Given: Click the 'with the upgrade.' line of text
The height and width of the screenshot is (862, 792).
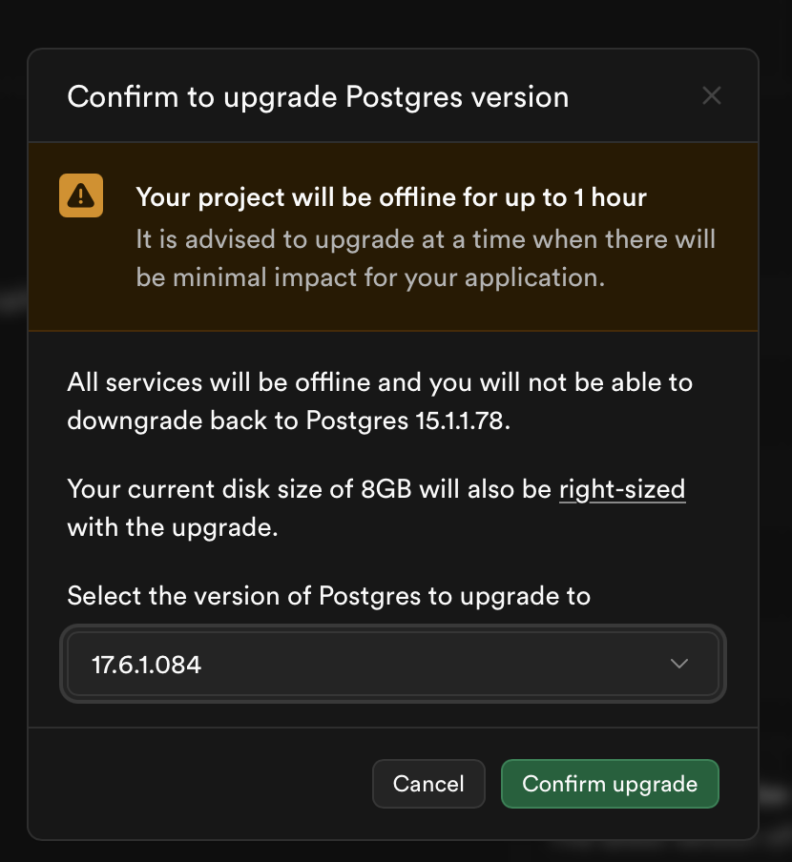Looking at the screenshot, I should (x=172, y=527).
